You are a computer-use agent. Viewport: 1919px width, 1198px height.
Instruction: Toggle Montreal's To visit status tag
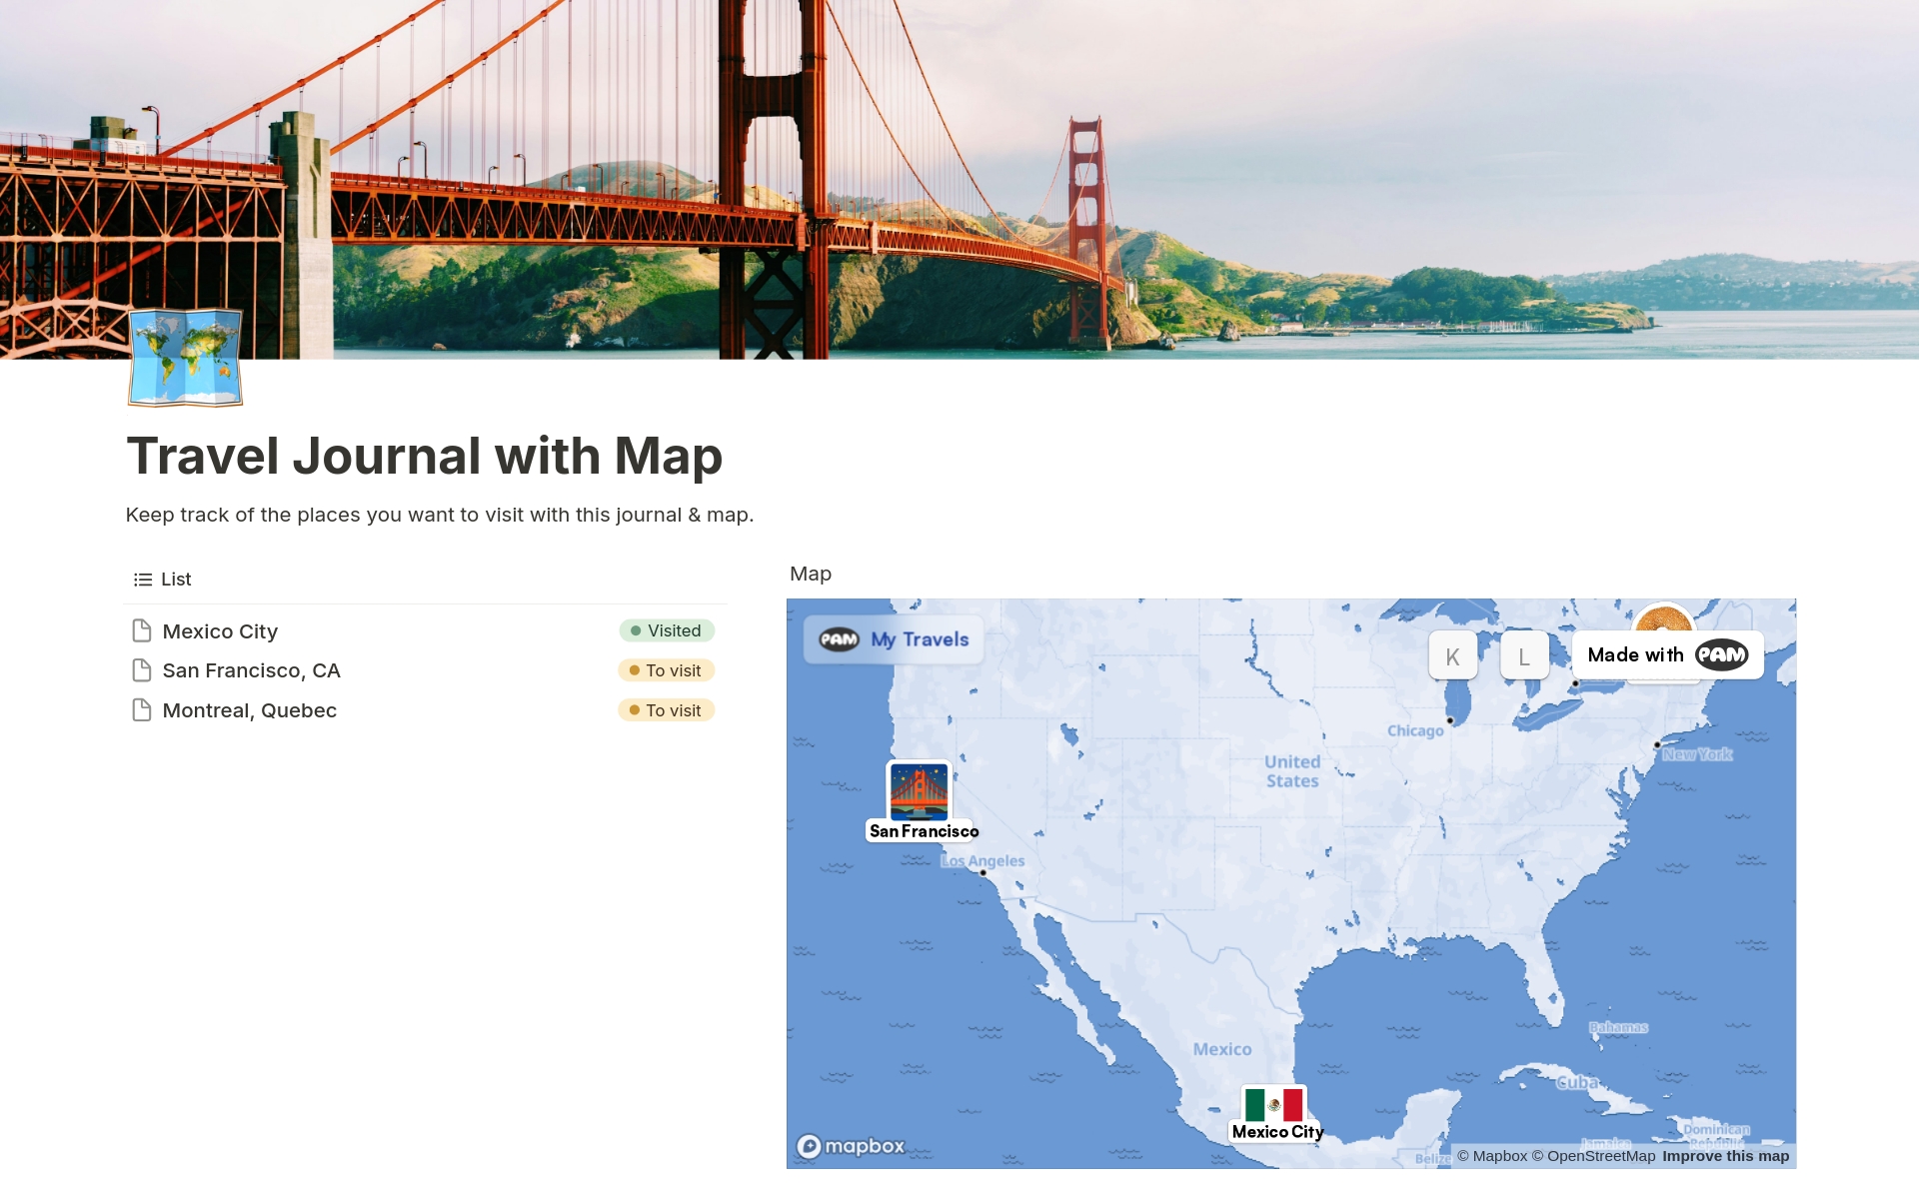(x=666, y=710)
